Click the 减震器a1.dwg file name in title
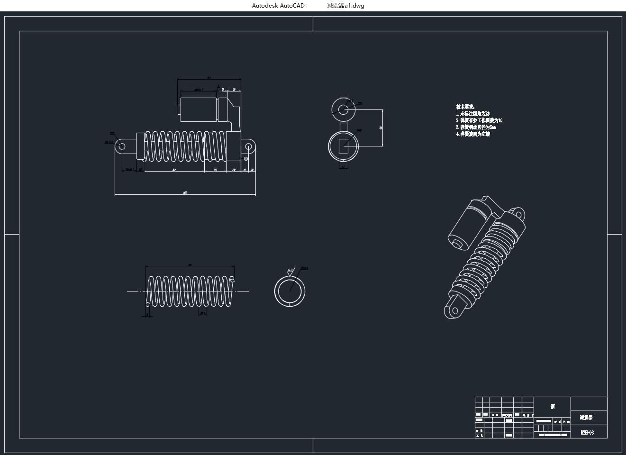The height and width of the screenshot is (455, 626). pyautogui.click(x=345, y=6)
